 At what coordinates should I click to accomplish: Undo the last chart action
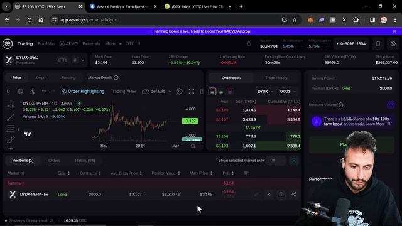44,91
